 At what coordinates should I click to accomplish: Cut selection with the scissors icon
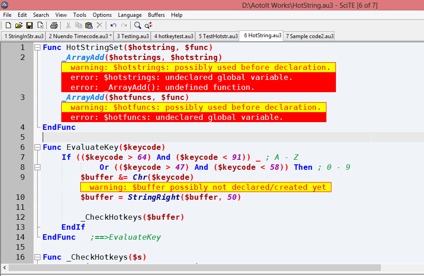click(x=68, y=25)
